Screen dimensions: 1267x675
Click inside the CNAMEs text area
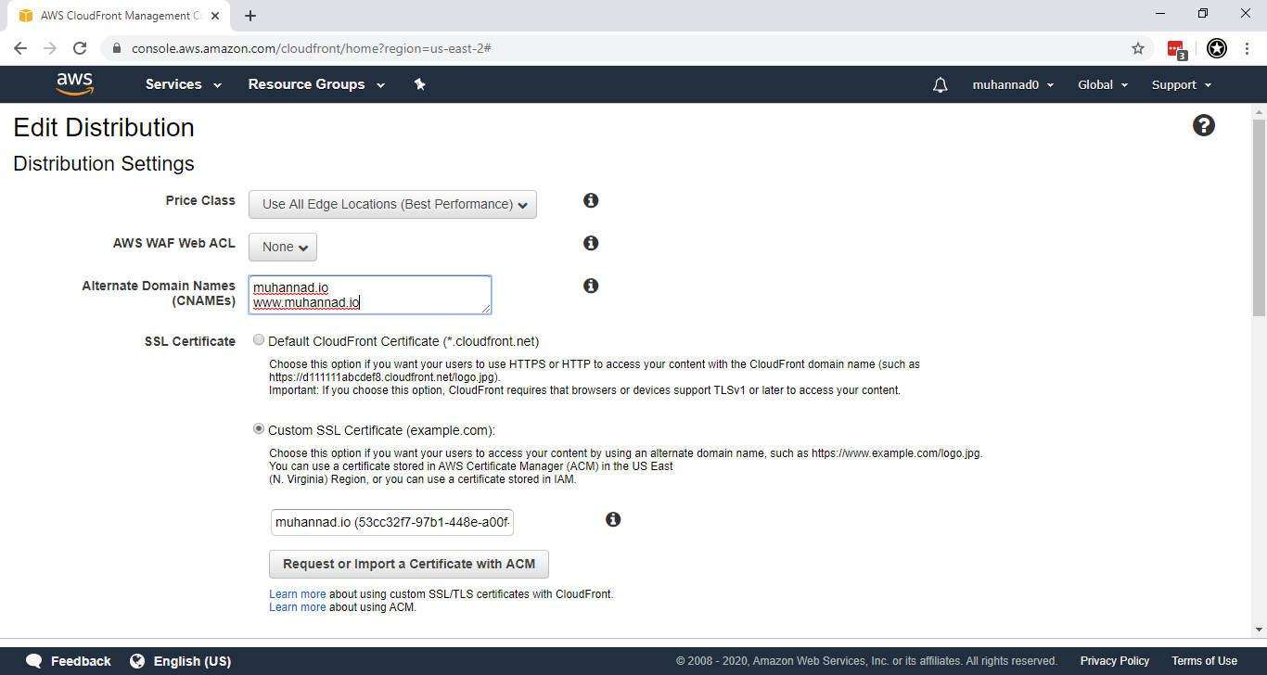point(369,294)
